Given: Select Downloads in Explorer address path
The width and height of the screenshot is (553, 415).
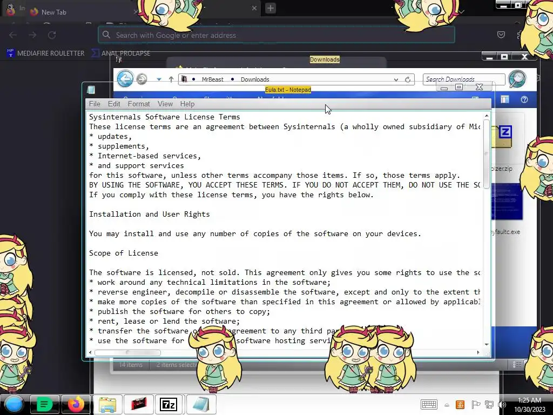Looking at the screenshot, I should (x=255, y=79).
